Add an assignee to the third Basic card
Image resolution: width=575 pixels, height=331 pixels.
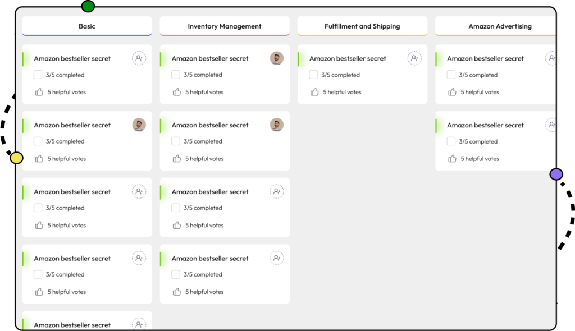139,192
